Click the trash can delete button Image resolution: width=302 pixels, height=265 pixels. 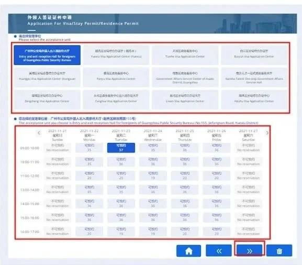tap(279, 251)
